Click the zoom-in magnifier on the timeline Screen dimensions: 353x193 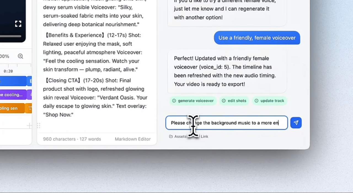click(20, 56)
